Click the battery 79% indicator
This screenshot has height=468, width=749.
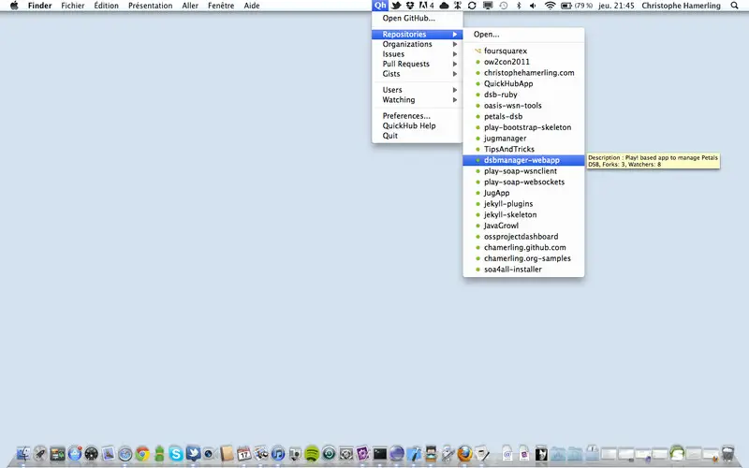(577, 6)
